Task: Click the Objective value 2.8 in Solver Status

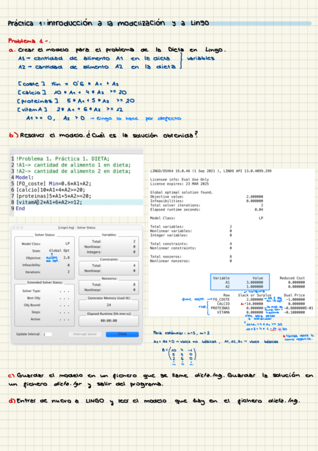Action: (66, 258)
